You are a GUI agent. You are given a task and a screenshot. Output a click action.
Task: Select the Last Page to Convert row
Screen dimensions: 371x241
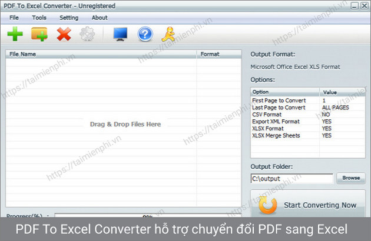[x=307, y=108]
